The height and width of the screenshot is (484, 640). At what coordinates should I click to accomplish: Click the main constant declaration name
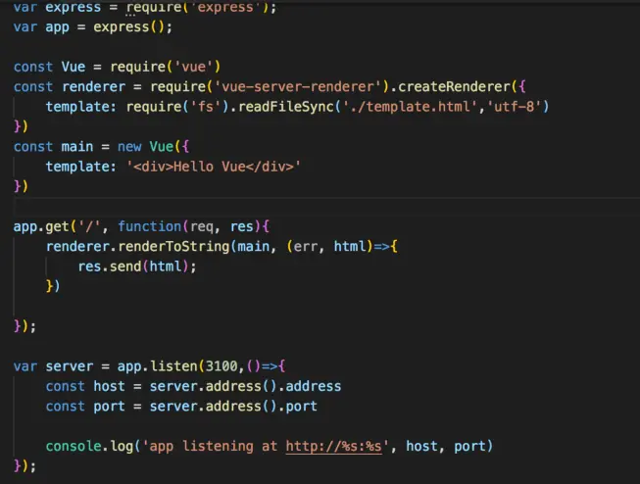pyautogui.click(x=77, y=147)
